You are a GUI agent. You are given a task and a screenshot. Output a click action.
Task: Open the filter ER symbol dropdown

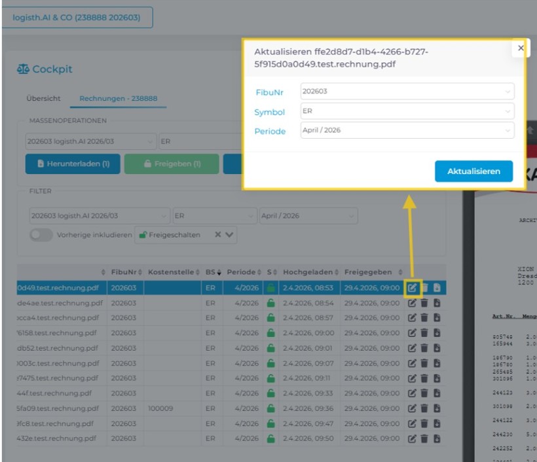pyautogui.click(x=214, y=215)
